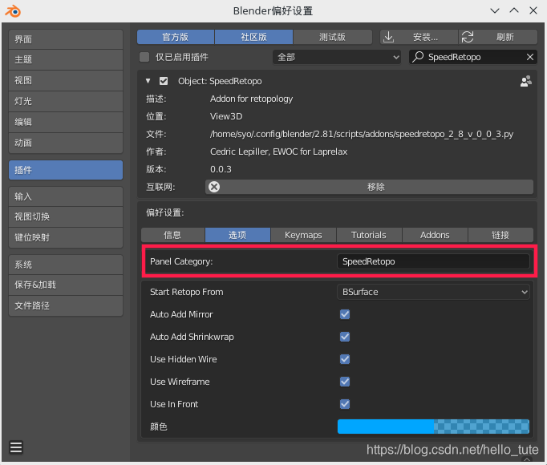Close the Blender preferences window
Screen dimensions: 547x465
pyautogui.click(x=533, y=10)
